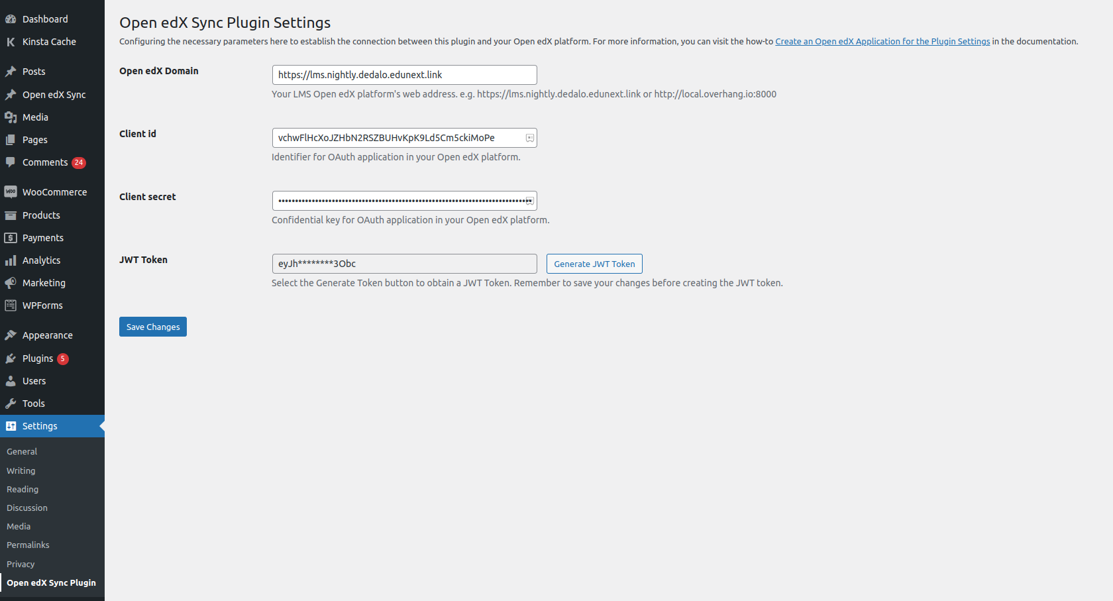Click the 24 pending comments badge
The height and width of the screenshot is (601, 1113).
[79, 163]
